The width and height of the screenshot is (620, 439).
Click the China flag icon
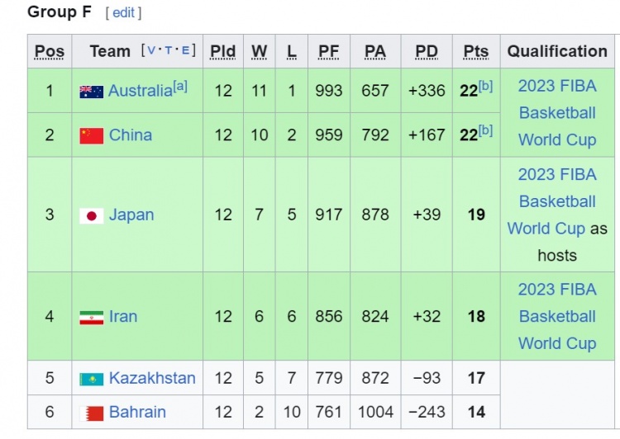[91, 135]
